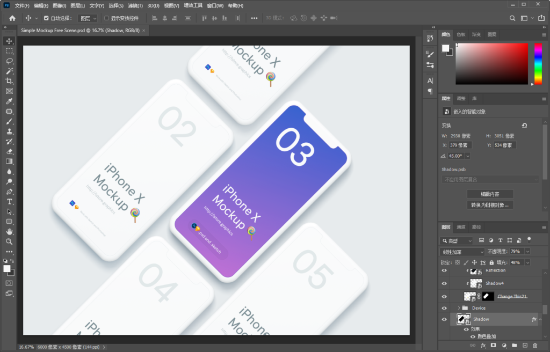550x352 pixels.
Task: Create new group folder icon
Action: click(514, 346)
